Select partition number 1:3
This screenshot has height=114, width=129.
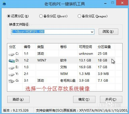(26, 67)
